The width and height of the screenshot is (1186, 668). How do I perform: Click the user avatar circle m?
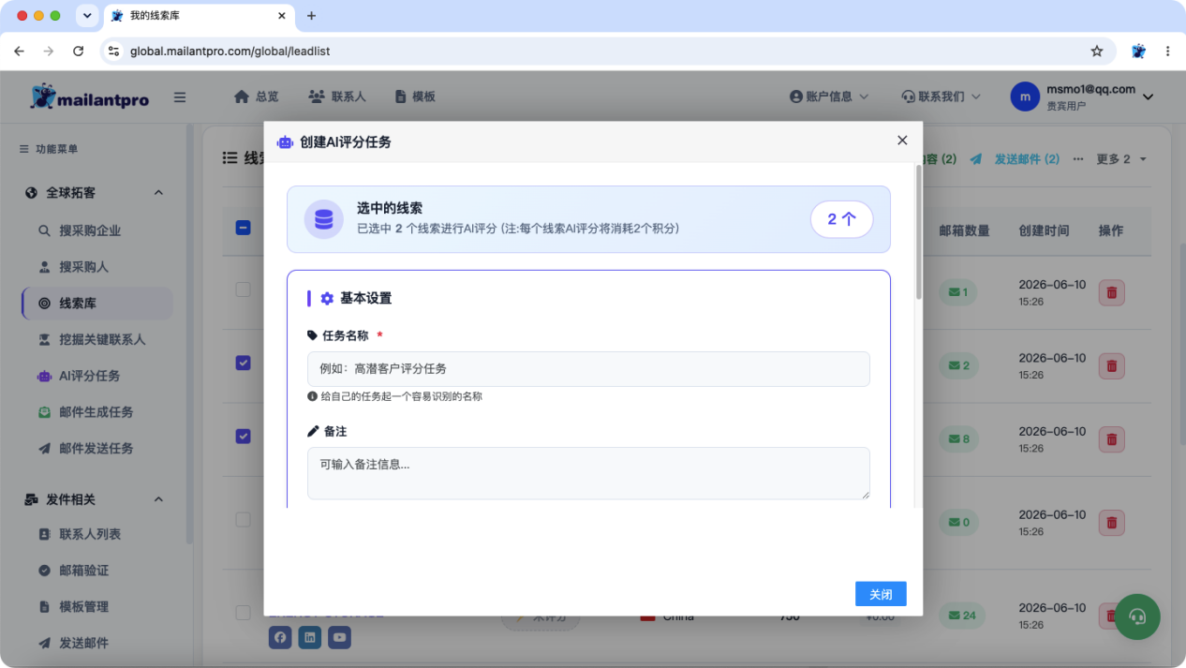tap(1025, 96)
